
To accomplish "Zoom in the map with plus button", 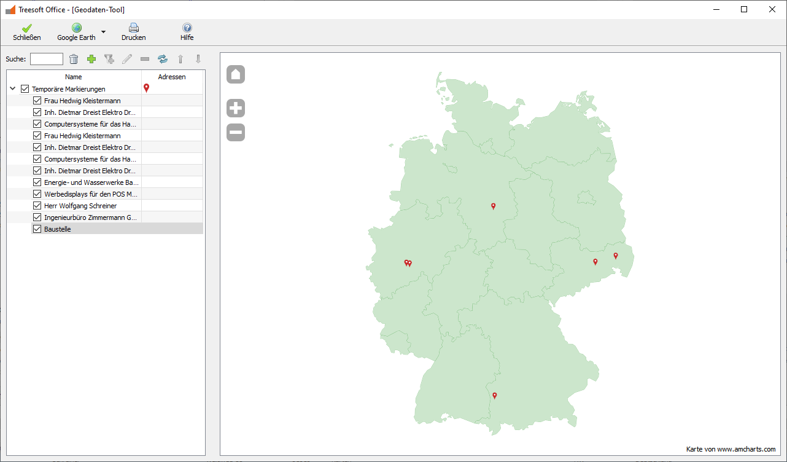I will tap(236, 109).
